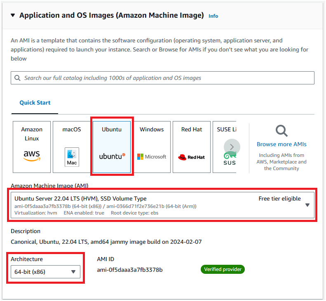Click the Red Hat logo
The height and width of the screenshot is (301, 326).
[192, 157]
